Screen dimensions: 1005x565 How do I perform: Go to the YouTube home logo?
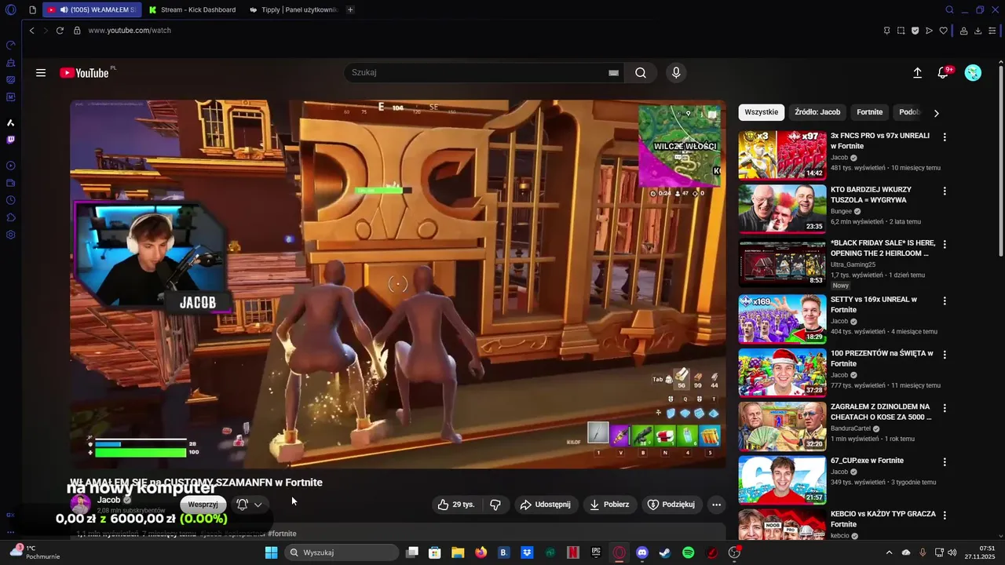point(86,73)
